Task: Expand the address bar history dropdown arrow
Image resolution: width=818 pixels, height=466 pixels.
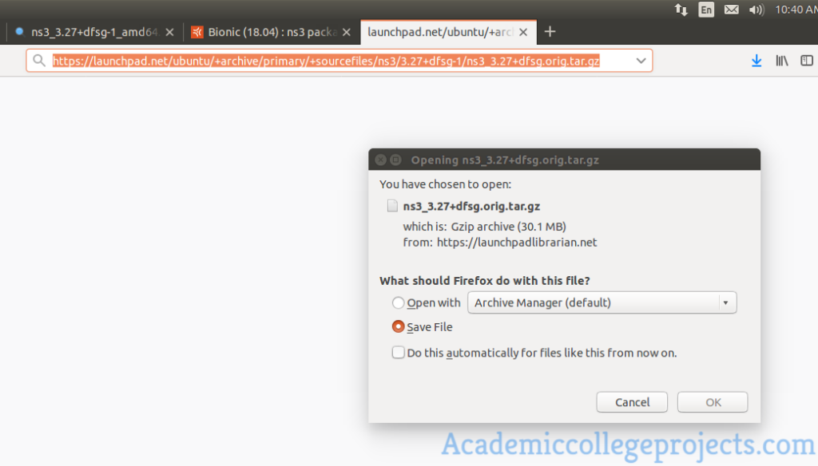Action: coord(641,61)
